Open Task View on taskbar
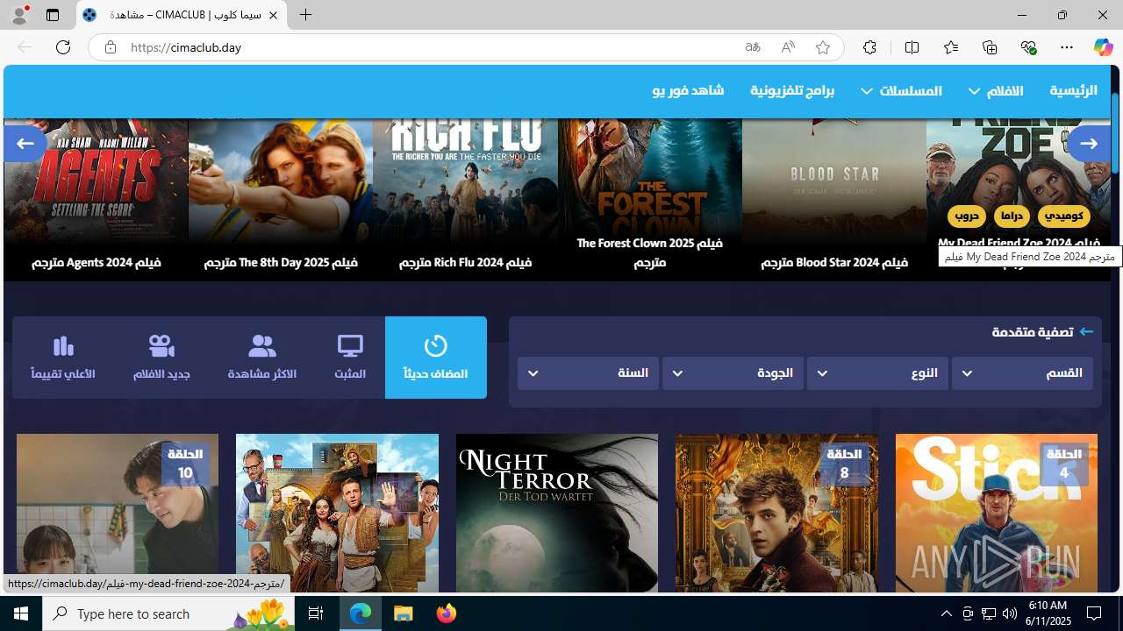Screen dimensions: 1123x631 tap(316, 613)
